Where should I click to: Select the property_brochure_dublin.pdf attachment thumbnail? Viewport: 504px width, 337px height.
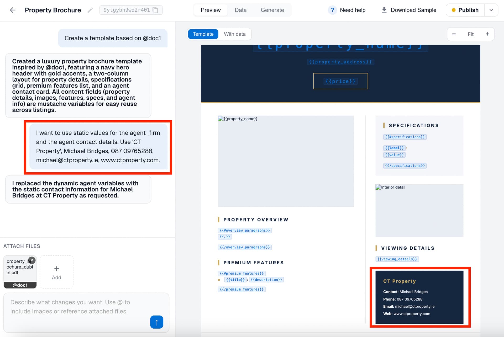(20, 272)
